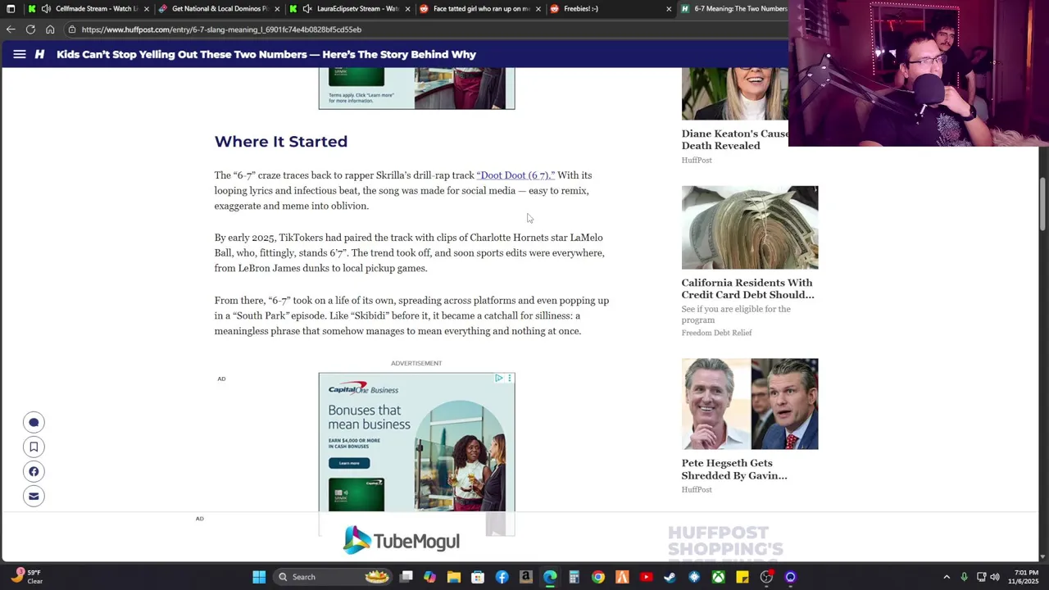Open the HuffPost hamburger menu

(x=19, y=54)
